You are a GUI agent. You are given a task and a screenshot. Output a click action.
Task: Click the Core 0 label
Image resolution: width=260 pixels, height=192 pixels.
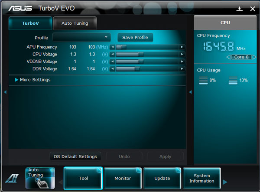pyautogui.click(x=241, y=57)
